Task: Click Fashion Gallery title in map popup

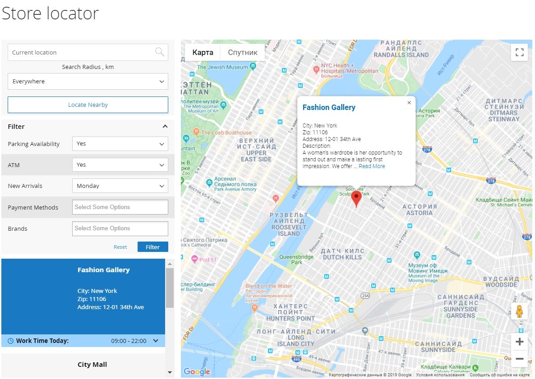Action: 328,107
